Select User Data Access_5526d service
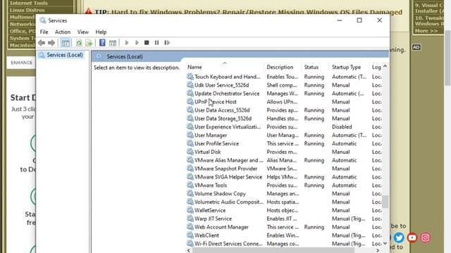This screenshot has height=253, width=451. (222, 110)
